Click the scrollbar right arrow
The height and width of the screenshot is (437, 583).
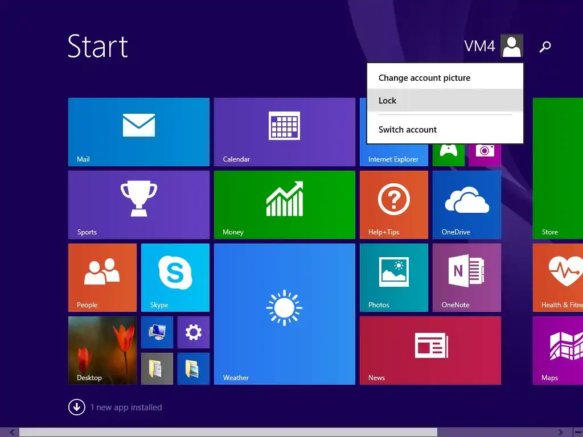click(x=560, y=432)
